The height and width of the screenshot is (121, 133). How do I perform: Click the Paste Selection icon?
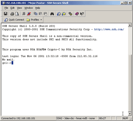[46, 14]
